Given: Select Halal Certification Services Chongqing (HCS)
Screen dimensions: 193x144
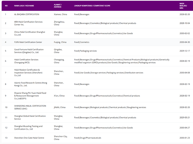Looking at the screenshot, I should click(26, 61).
